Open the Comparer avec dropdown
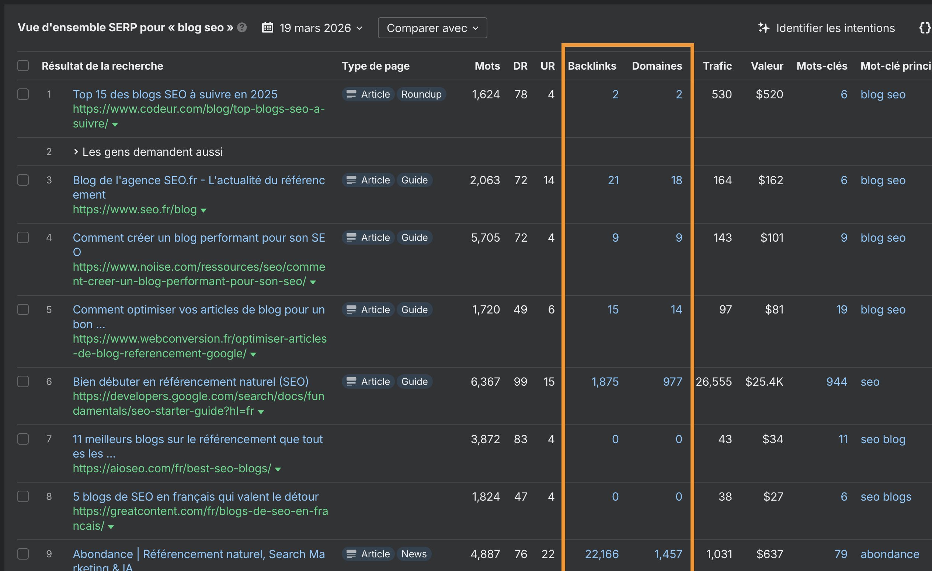This screenshot has width=932, height=571. coord(432,28)
